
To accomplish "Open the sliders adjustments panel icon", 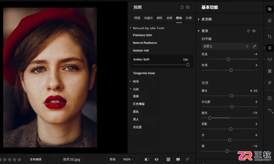I will click(270, 48).
